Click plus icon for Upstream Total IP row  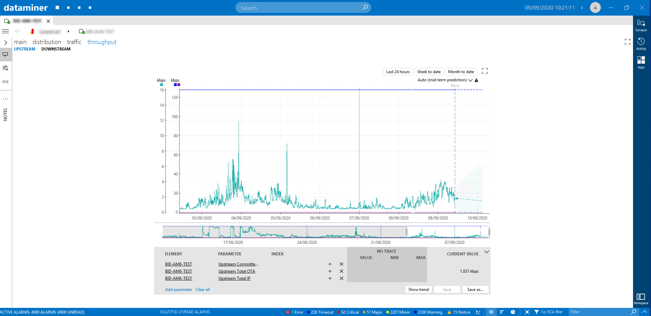click(330, 278)
